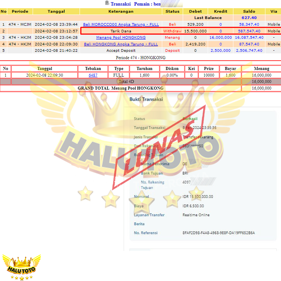Open the Beli HONGKONG Angka Tarung link

click(121, 44)
